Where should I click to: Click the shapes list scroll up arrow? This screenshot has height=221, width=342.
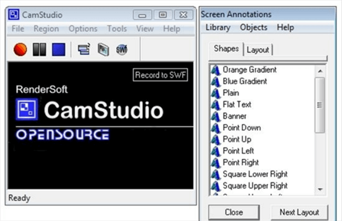click(320, 71)
